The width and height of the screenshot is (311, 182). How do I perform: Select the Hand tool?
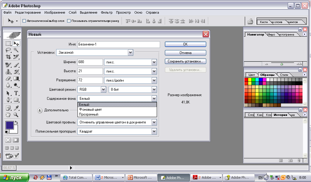tap(8, 115)
